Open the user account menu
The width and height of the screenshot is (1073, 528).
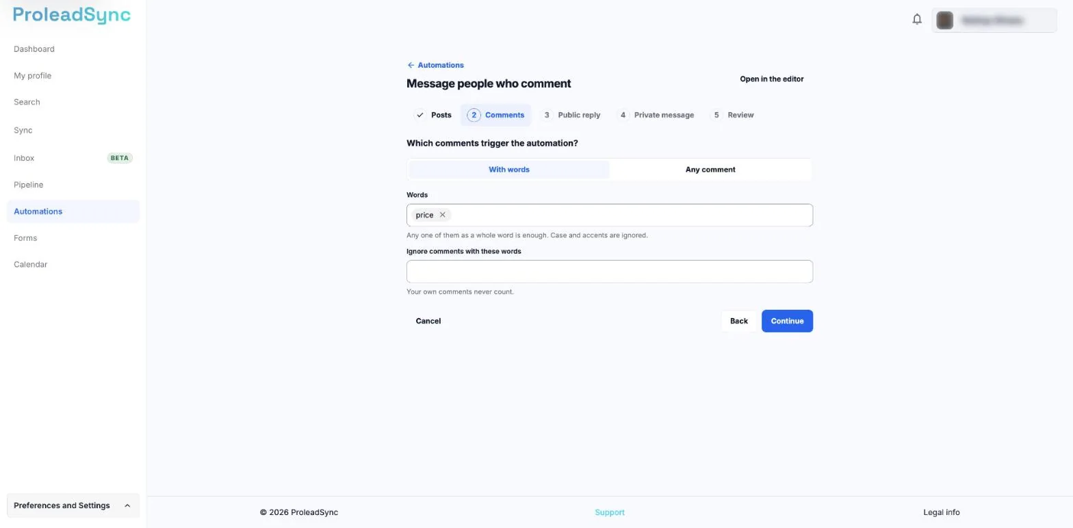point(994,21)
